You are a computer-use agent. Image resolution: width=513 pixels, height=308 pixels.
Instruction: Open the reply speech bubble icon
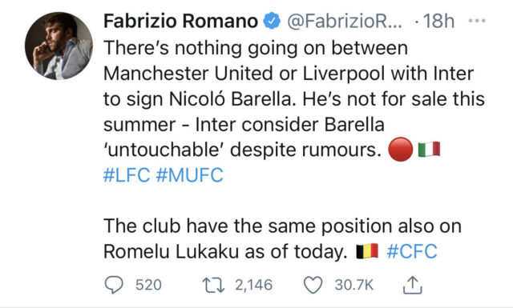coord(114,285)
